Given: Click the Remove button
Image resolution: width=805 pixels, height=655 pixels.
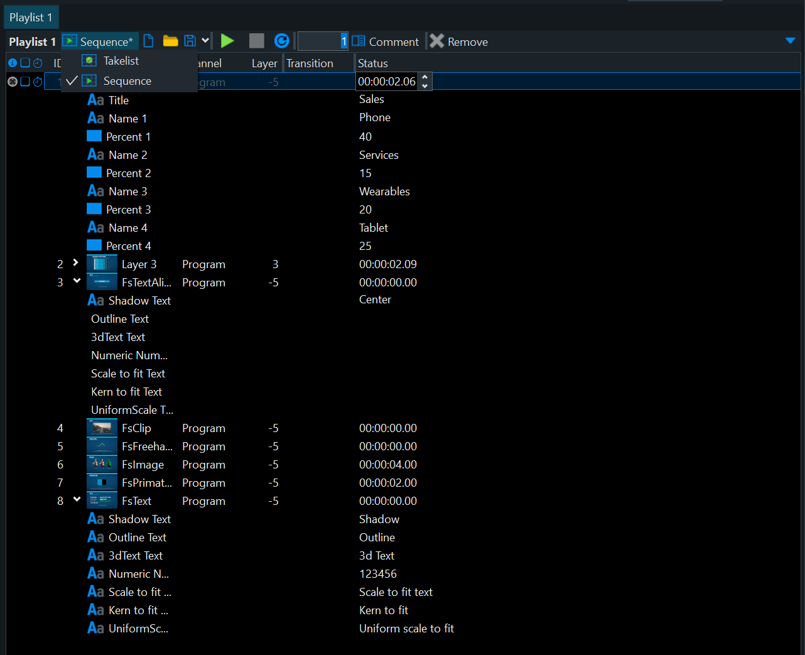Looking at the screenshot, I should pyautogui.click(x=459, y=41).
